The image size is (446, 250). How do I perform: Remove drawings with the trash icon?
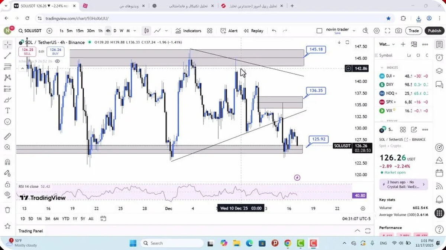point(7,210)
